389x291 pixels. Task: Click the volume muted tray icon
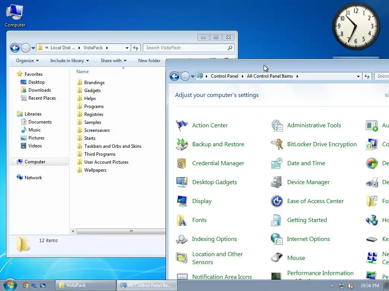click(x=350, y=286)
